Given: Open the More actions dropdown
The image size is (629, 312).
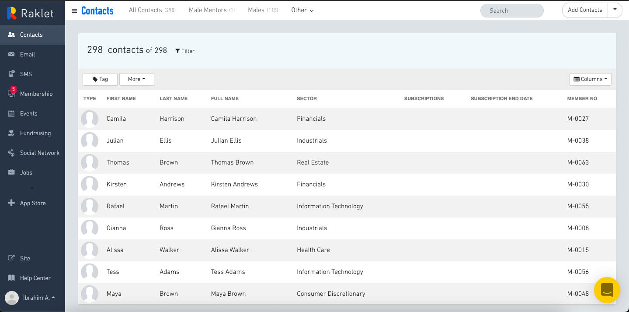Looking at the screenshot, I should click(136, 79).
